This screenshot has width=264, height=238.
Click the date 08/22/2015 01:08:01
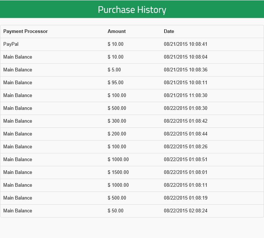pos(185,172)
